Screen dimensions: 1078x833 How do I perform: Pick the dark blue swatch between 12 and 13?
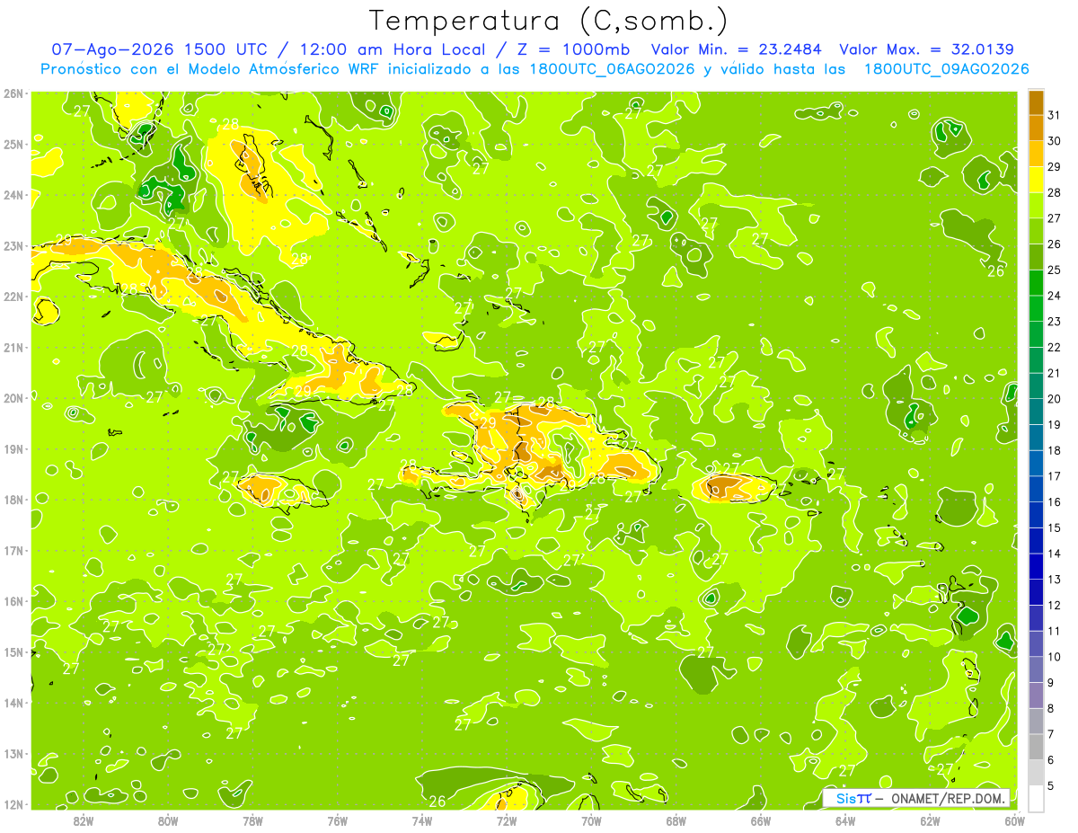[1036, 592]
